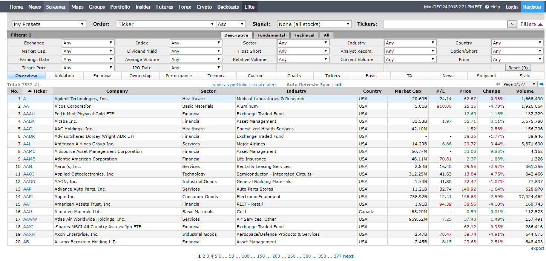Viewport: 546px width, 261px height.
Task: Click the next pagination link
Action: (x=348, y=256)
